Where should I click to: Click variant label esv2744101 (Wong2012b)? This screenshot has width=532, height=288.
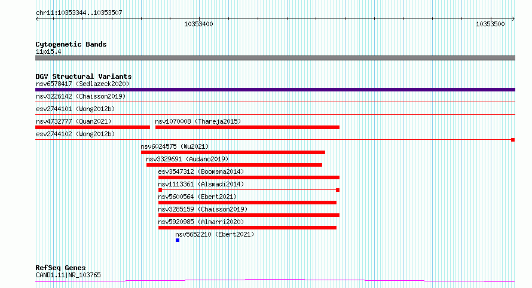(75, 109)
